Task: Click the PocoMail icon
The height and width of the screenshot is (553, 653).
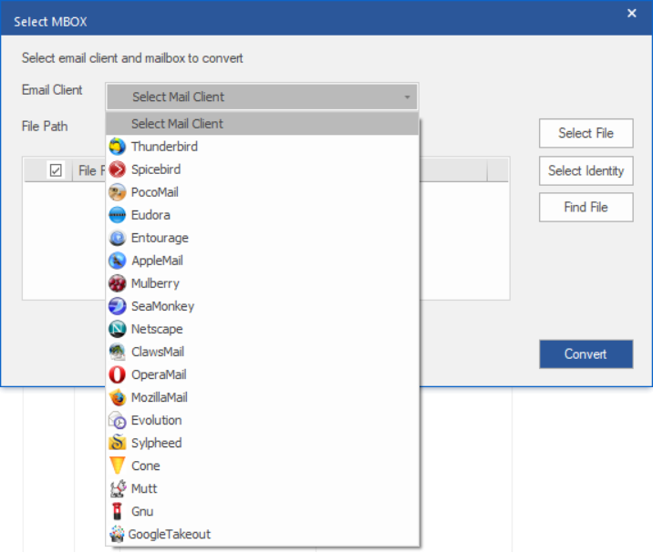Action: click(117, 192)
